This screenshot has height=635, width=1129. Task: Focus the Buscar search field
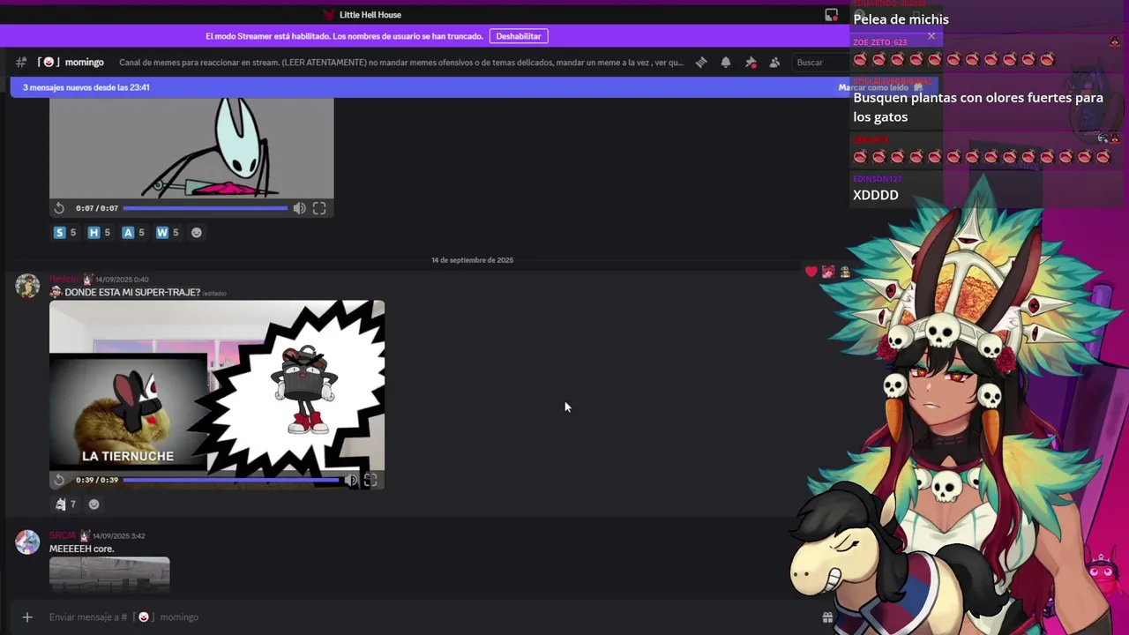click(819, 63)
